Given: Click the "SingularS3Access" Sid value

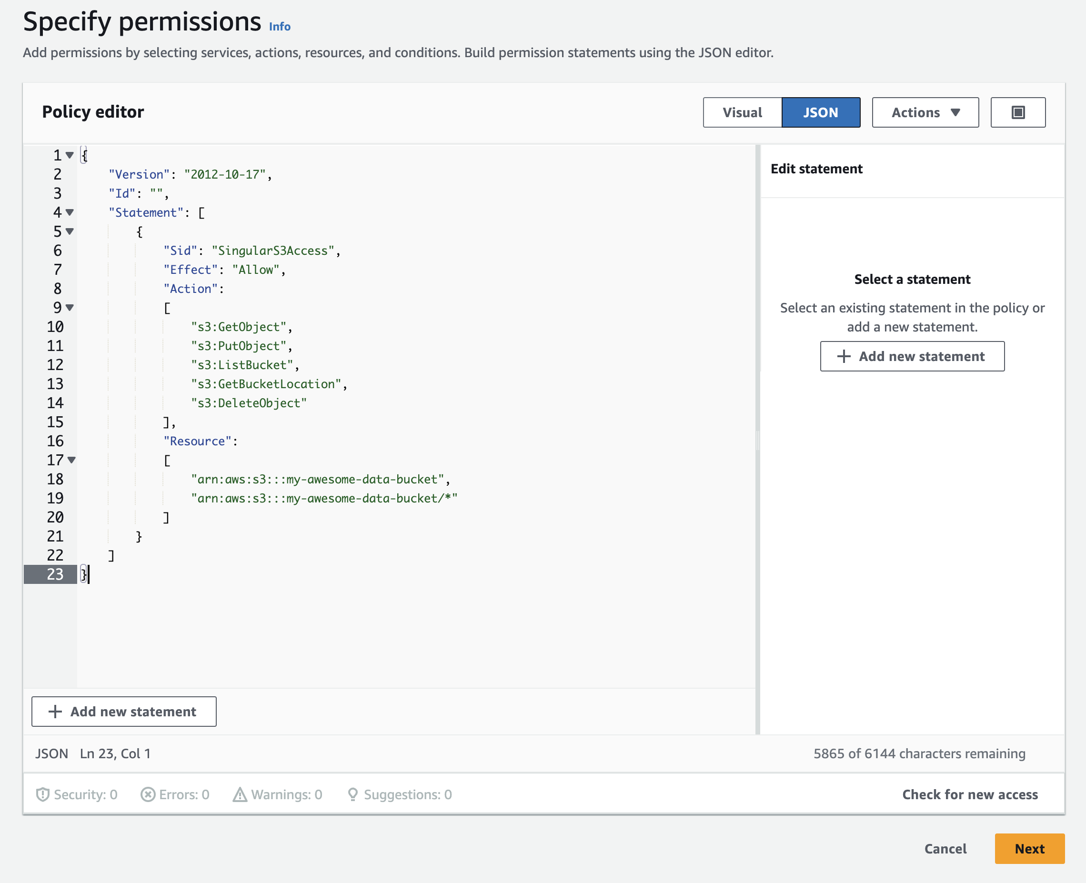Looking at the screenshot, I should (x=272, y=251).
